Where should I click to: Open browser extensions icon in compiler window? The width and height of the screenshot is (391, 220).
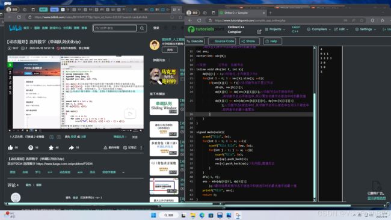[x=372, y=20]
